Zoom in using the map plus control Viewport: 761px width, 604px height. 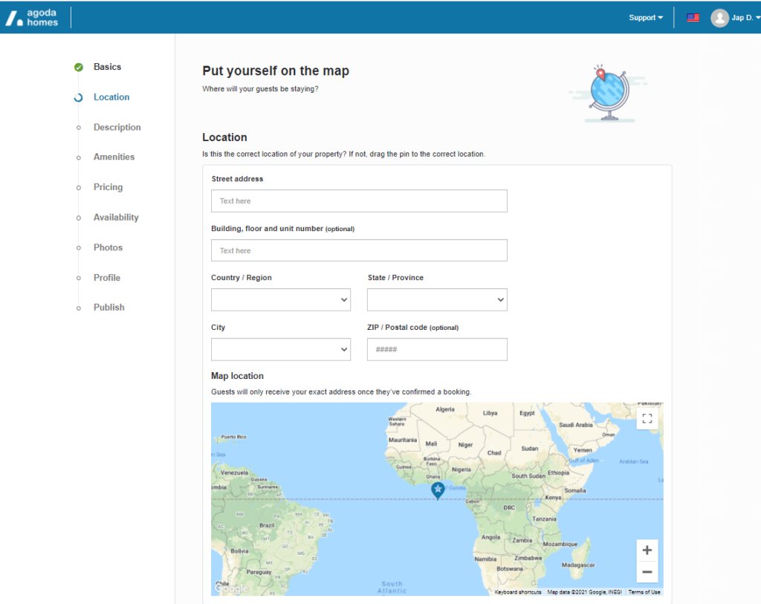(x=647, y=550)
